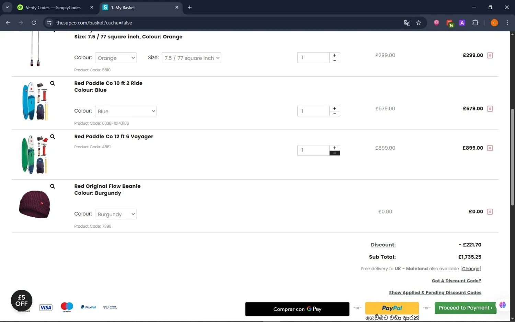Proceed to Payment
Image resolution: width=515 pixels, height=322 pixels.
click(x=465, y=308)
